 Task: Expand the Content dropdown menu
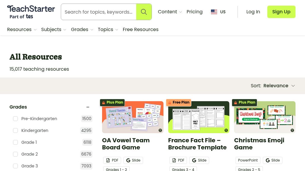pyautogui.click(x=170, y=12)
